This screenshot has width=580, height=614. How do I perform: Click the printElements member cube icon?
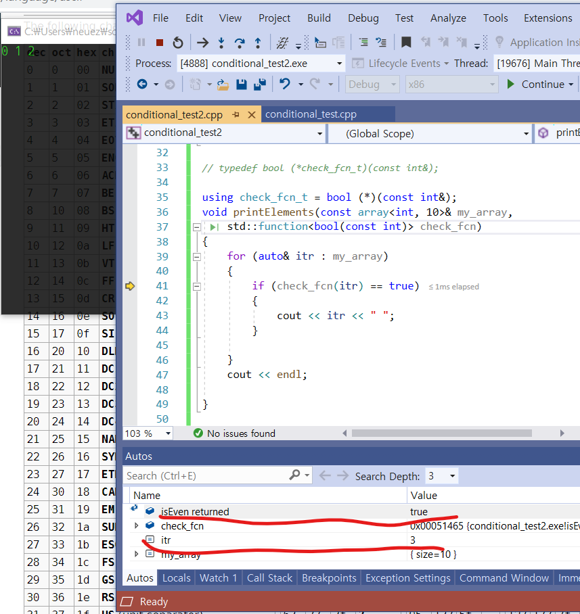(543, 133)
